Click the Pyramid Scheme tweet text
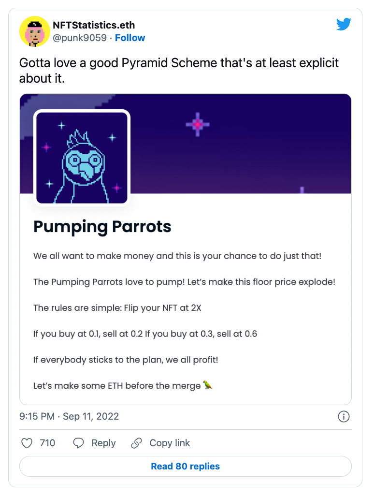Screen dimensions: 374x497 (x=179, y=71)
